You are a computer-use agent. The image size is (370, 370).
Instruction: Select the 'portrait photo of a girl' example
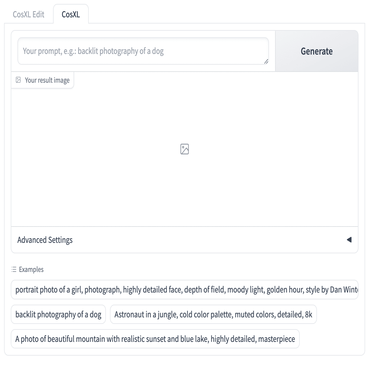tap(185, 290)
